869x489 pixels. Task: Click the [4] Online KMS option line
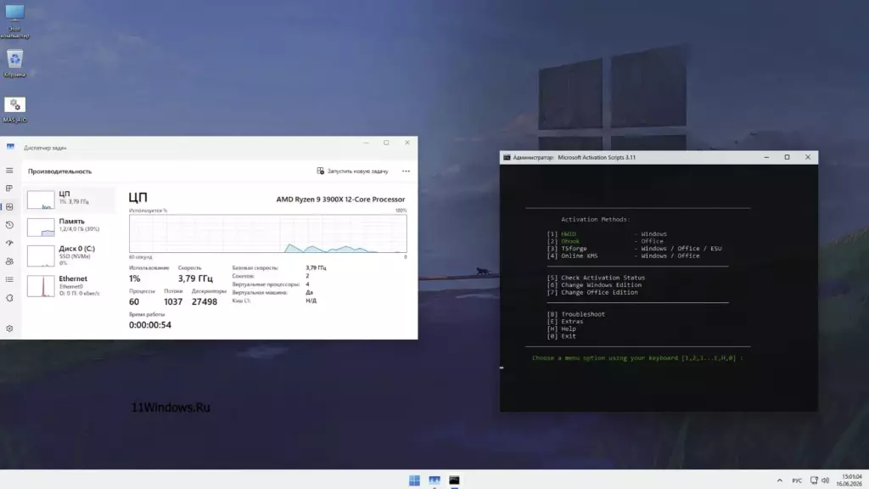[x=623, y=256]
